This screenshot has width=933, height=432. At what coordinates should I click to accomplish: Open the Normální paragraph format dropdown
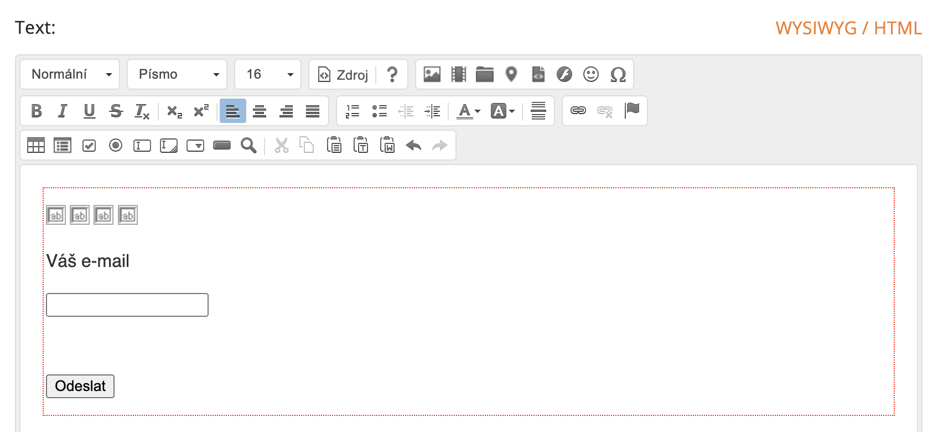(x=70, y=74)
